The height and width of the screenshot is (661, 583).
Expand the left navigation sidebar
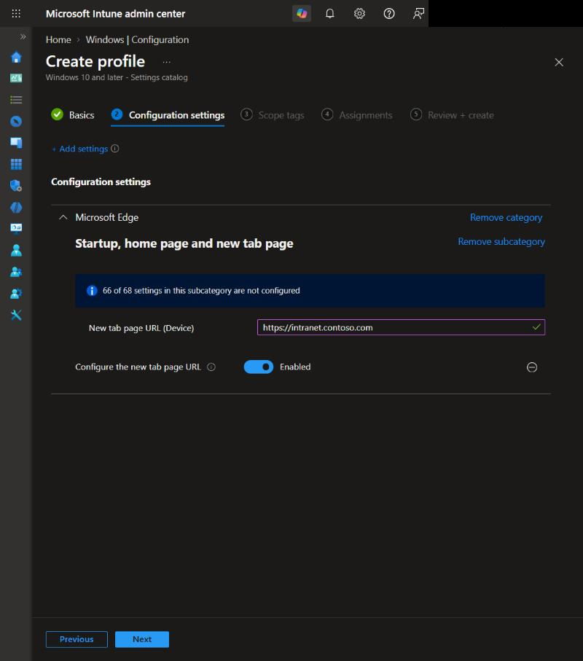[x=23, y=36]
